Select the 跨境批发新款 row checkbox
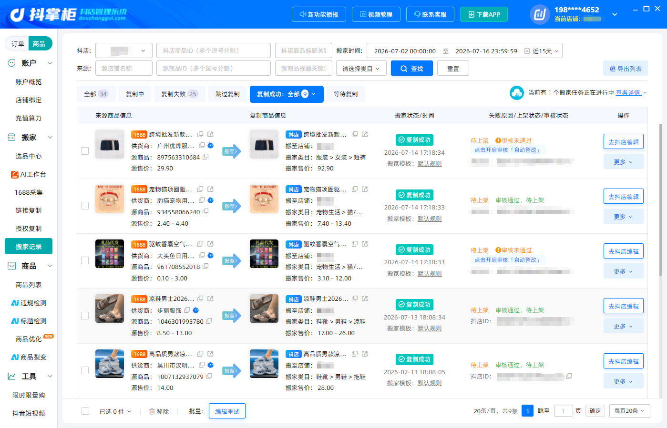The height and width of the screenshot is (428, 667). coord(85,151)
